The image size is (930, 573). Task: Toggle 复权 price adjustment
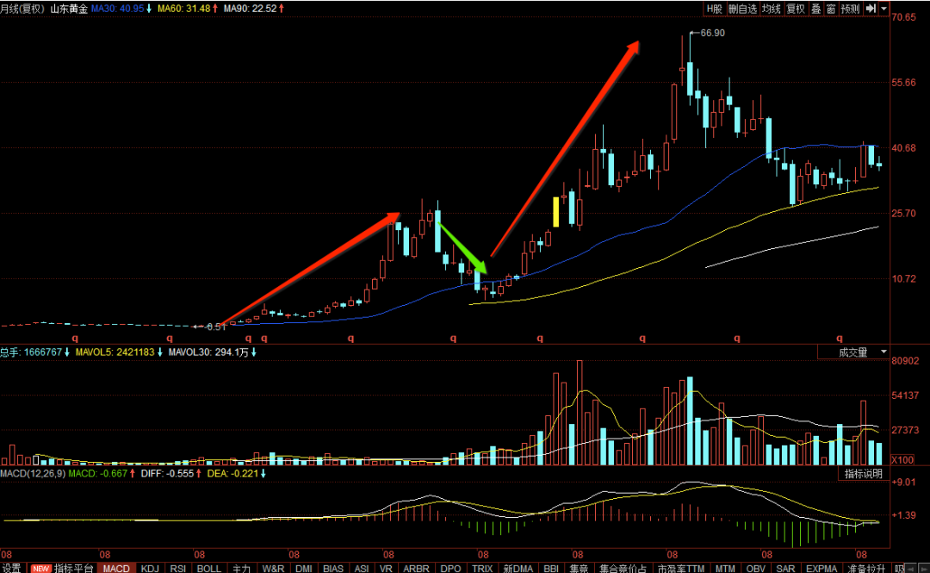(x=796, y=9)
